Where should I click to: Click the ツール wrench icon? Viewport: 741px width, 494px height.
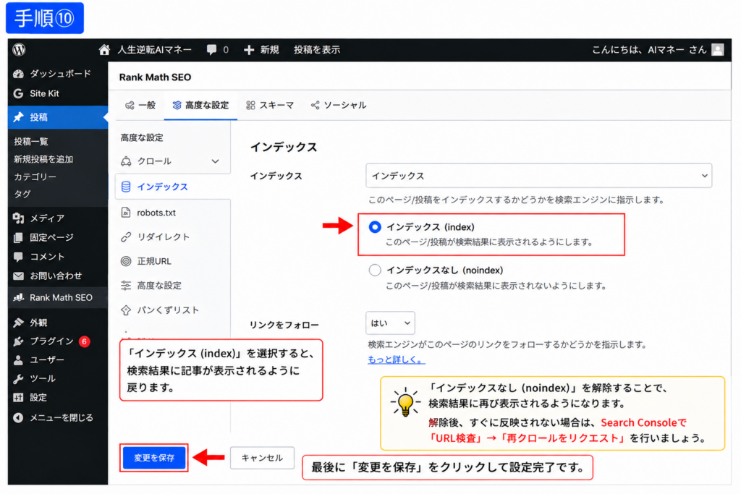(x=18, y=379)
